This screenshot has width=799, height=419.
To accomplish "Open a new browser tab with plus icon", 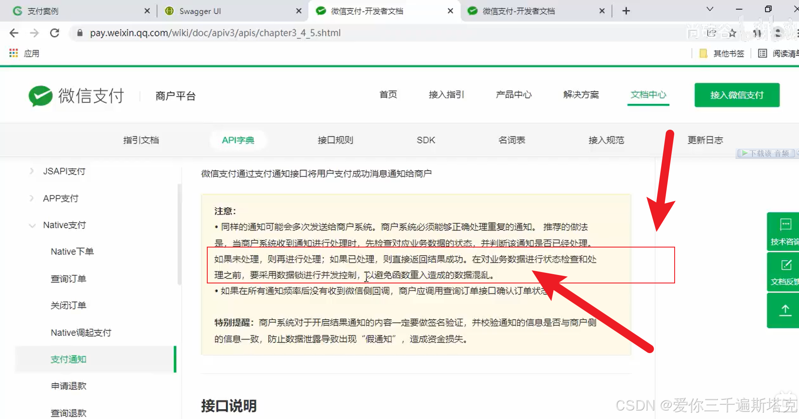I will (x=626, y=11).
